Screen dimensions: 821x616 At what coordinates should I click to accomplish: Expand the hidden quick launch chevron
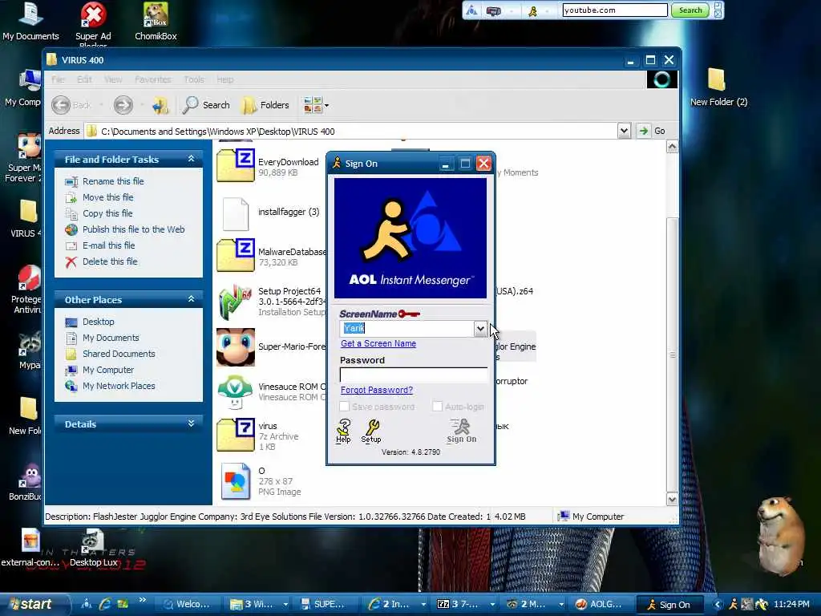[143, 600]
